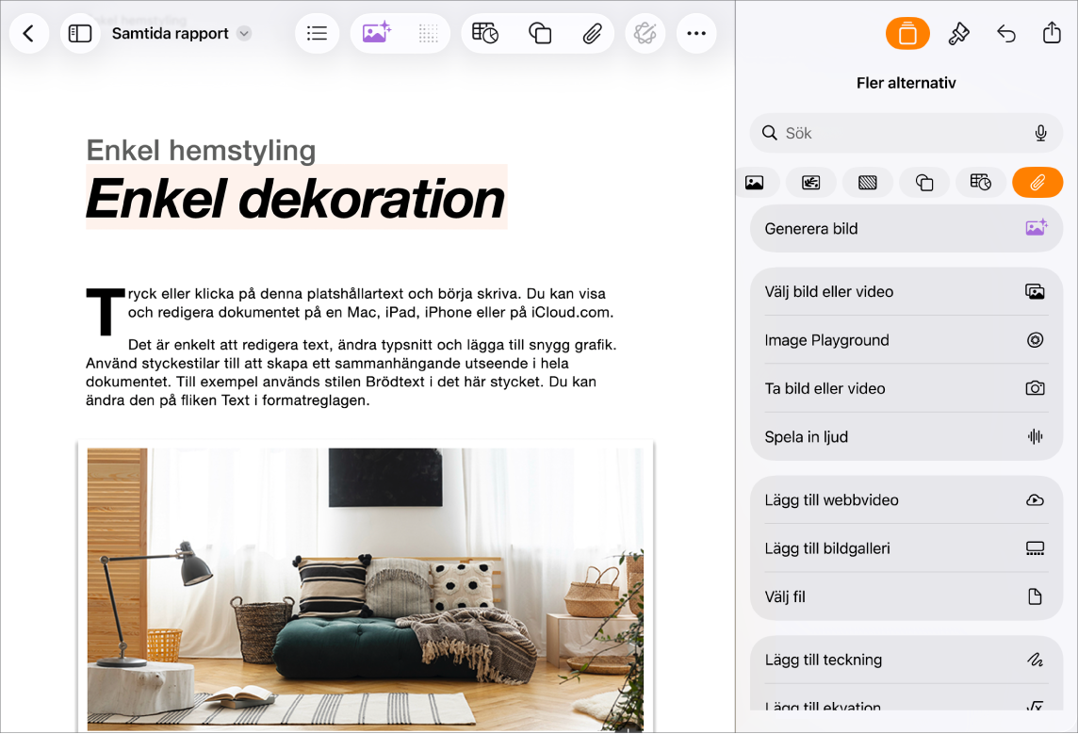Click the Sök search field
Screen dimensions: 1078x734
(906, 134)
